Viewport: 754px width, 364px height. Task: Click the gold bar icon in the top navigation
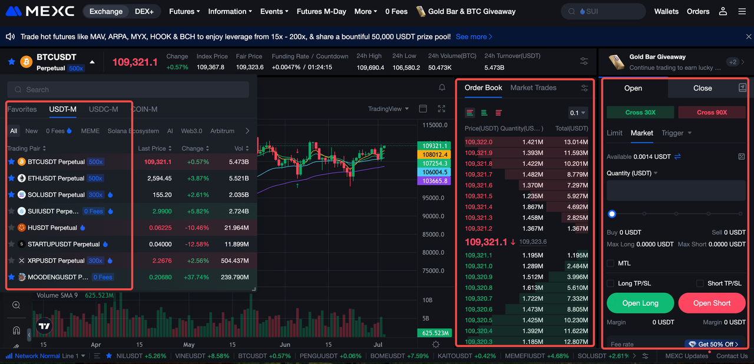point(421,11)
